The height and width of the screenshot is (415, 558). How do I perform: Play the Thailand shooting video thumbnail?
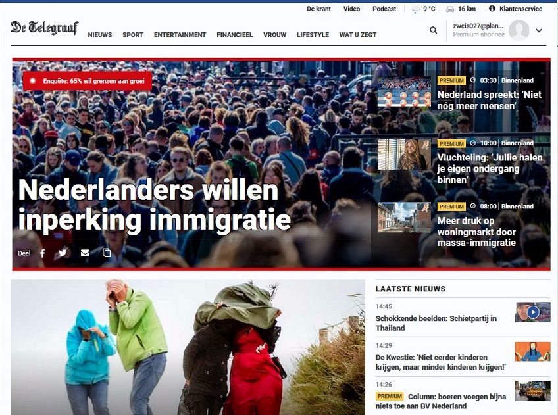pyautogui.click(x=532, y=312)
